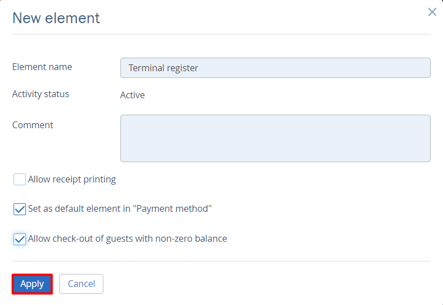Click inside the Comment text area
Viewport: 443px width, 305px height.
[275, 138]
